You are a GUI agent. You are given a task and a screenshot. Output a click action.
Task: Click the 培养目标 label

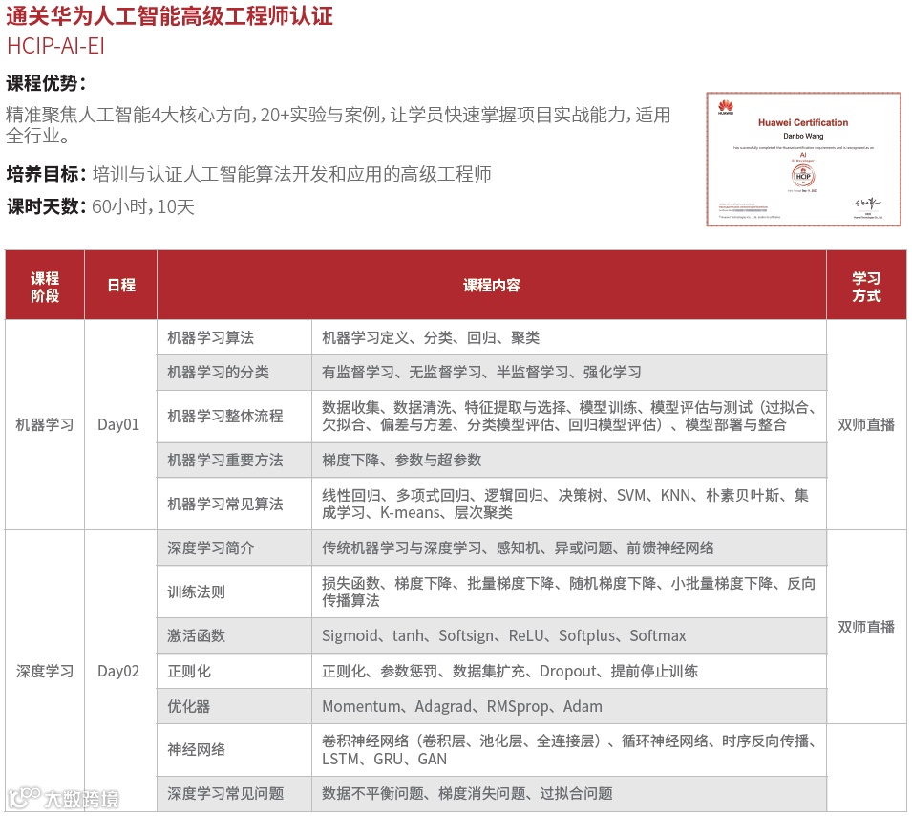46,174
